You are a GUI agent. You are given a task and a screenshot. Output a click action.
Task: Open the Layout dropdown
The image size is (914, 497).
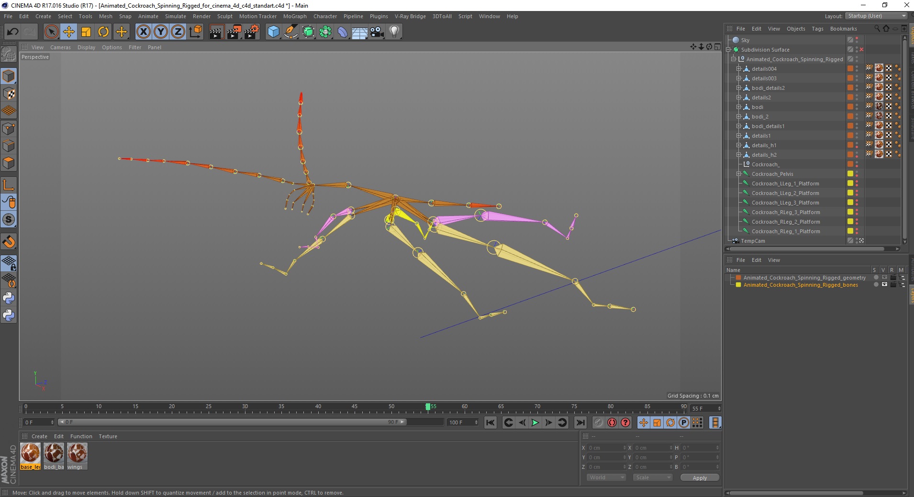coord(876,16)
